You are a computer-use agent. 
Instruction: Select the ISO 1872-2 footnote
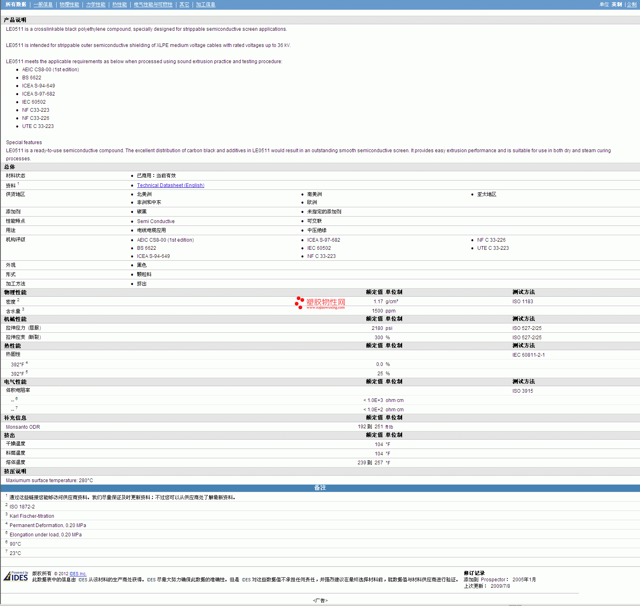(22, 507)
